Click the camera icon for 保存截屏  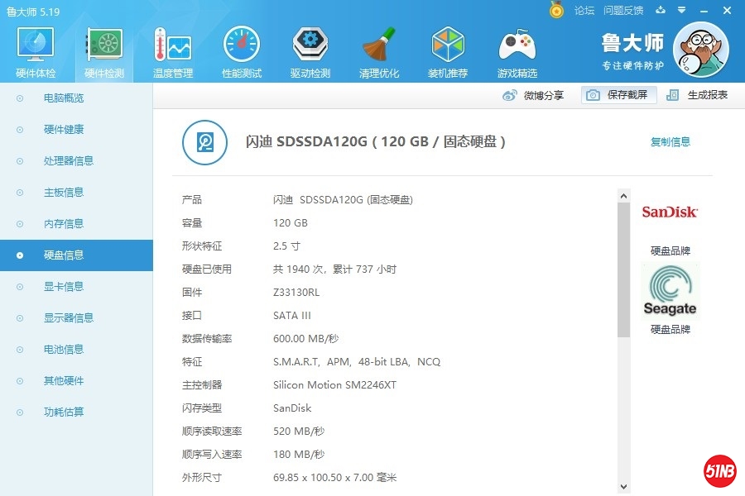(x=593, y=95)
